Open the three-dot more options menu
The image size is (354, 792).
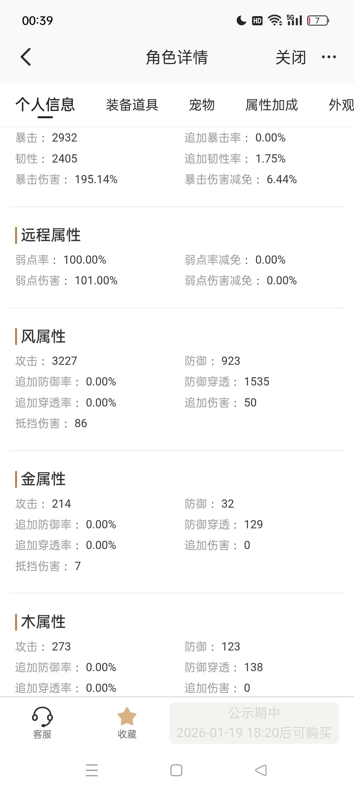click(328, 57)
